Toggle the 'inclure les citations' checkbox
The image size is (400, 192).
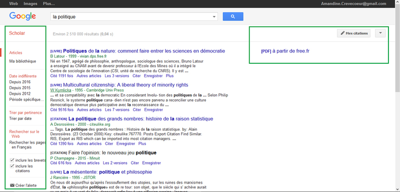pos(11,166)
